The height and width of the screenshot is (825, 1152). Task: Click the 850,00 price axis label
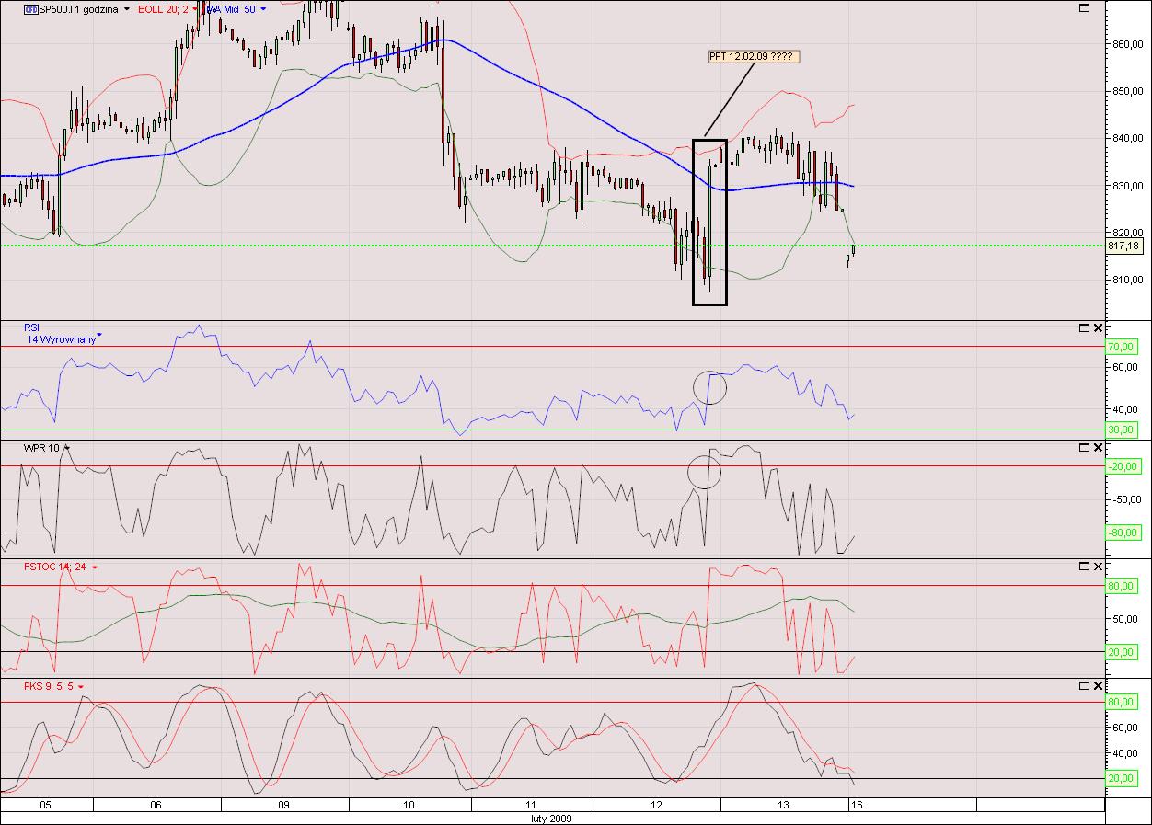tap(1126, 91)
